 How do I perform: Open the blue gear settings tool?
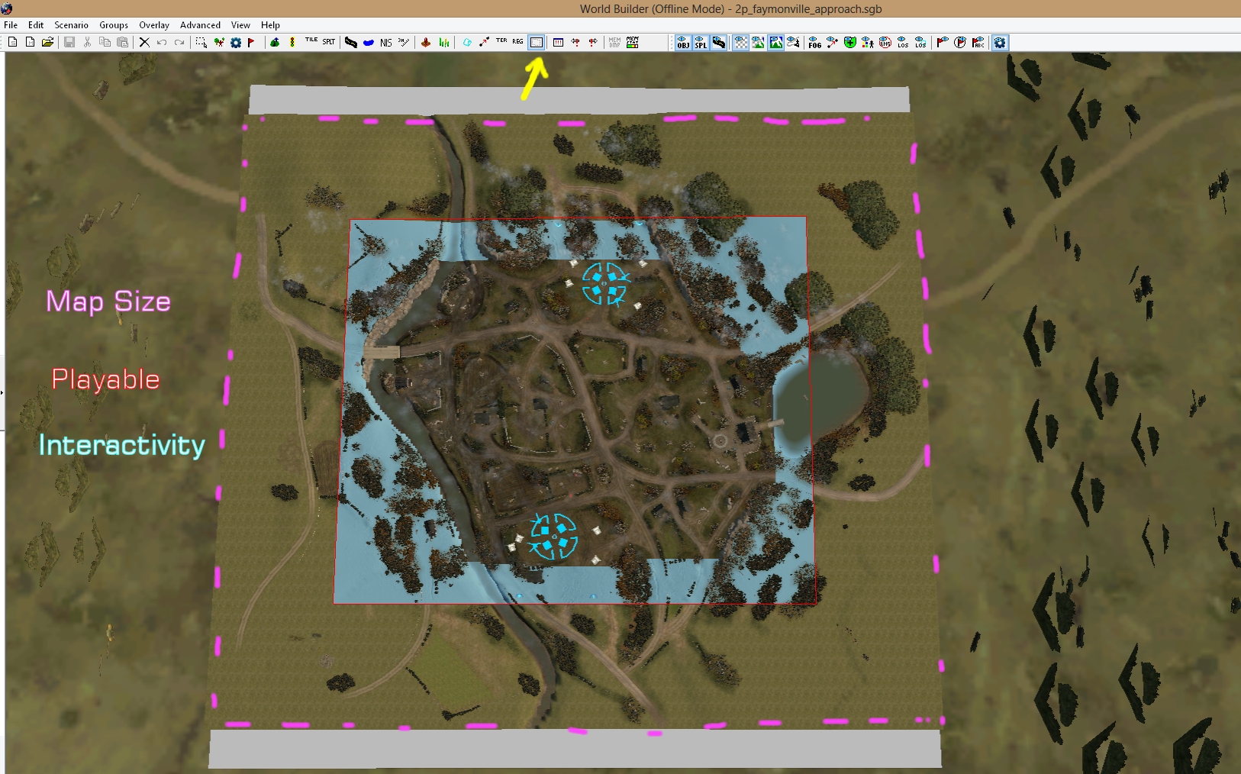click(x=236, y=42)
